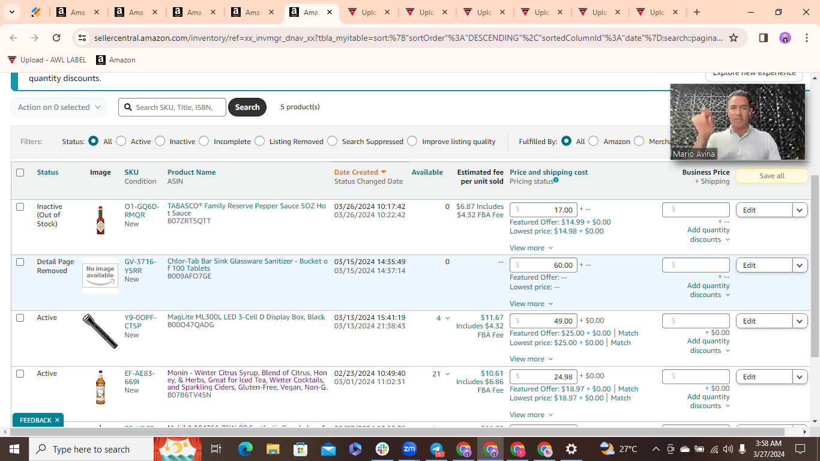Sort by the Available column header

[x=427, y=172]
